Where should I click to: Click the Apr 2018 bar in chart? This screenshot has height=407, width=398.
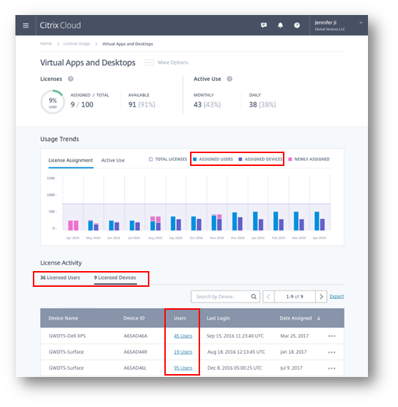tap(73, 225)
